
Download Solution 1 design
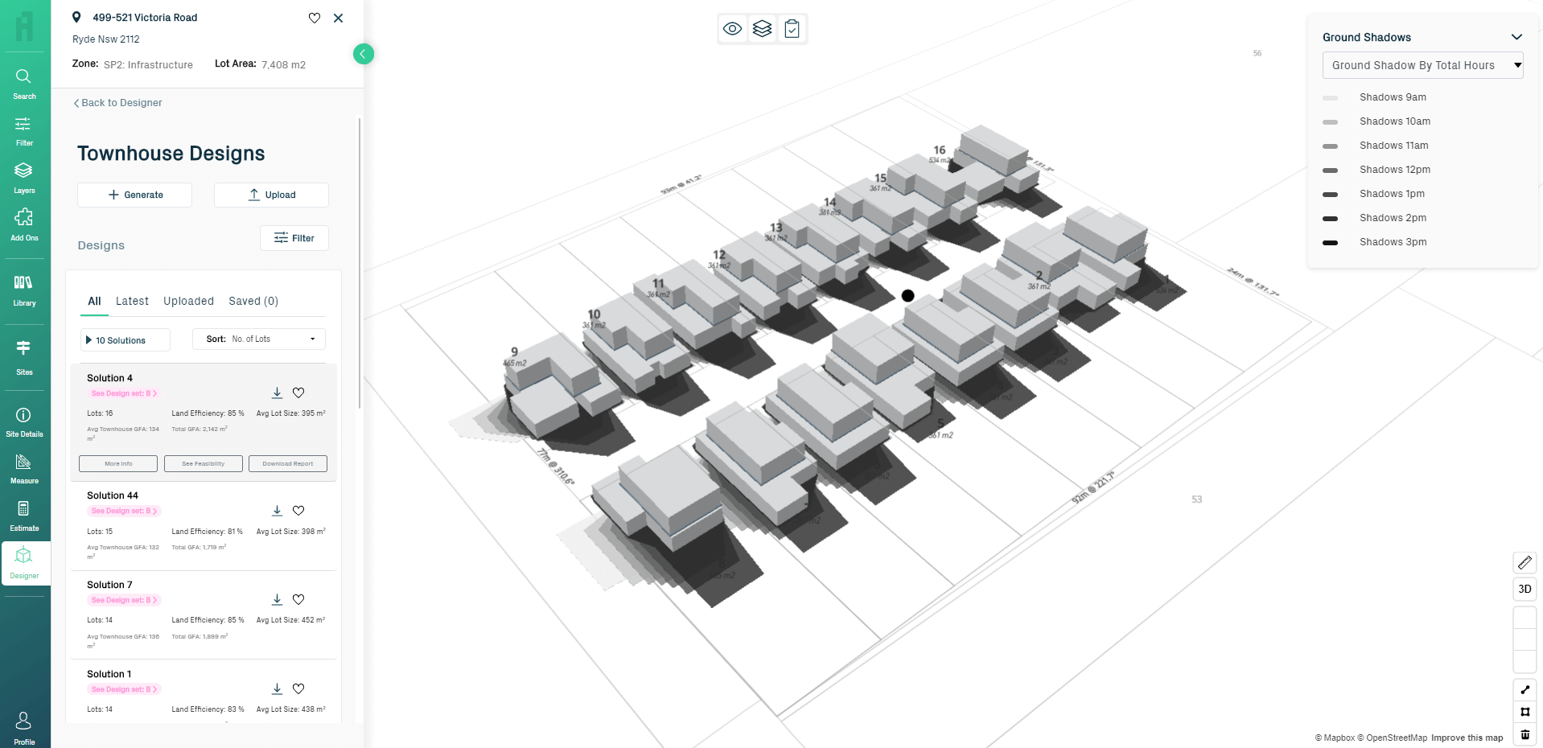click(277, 688)
